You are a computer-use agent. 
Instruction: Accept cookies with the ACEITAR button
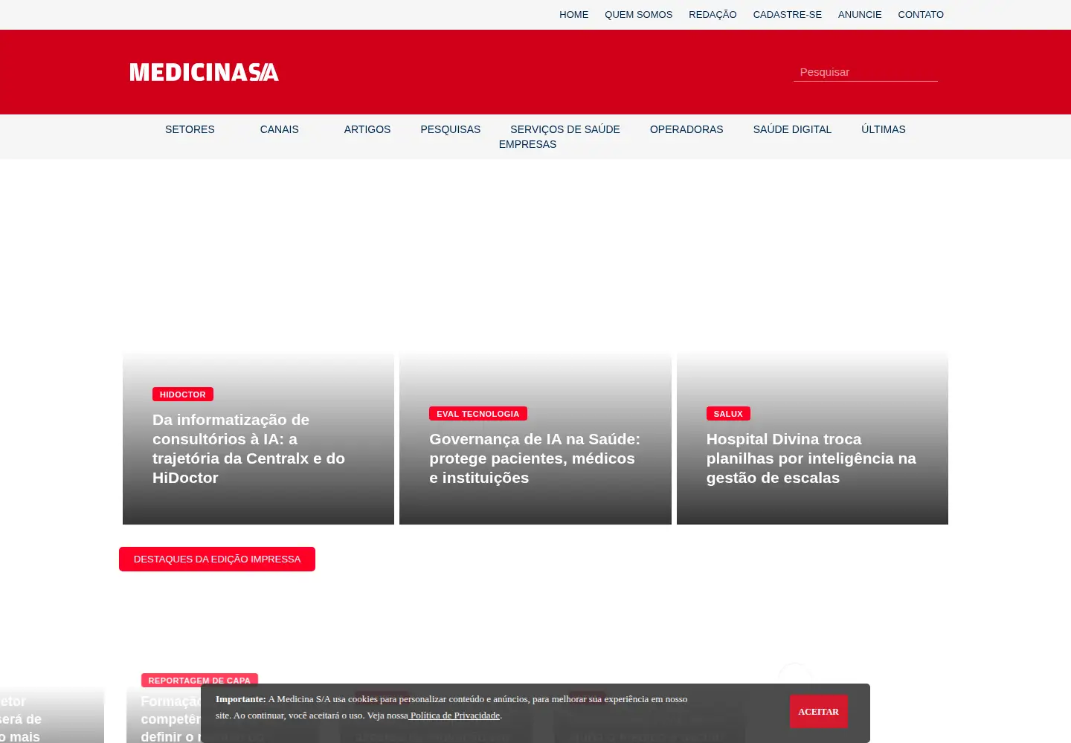[818, 712]
